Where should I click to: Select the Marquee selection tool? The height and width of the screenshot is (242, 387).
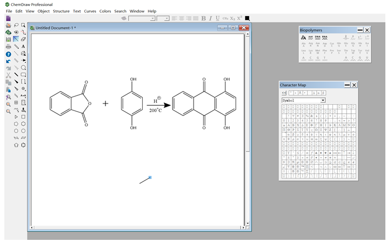23,25
